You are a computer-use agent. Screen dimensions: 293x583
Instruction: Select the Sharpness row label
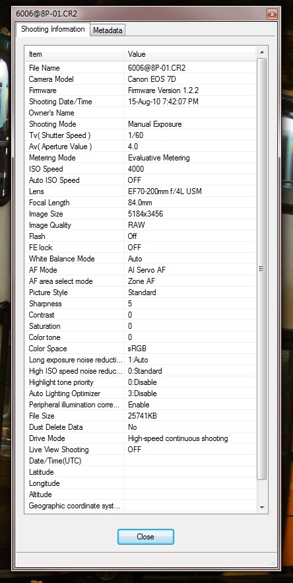[46, 304]
